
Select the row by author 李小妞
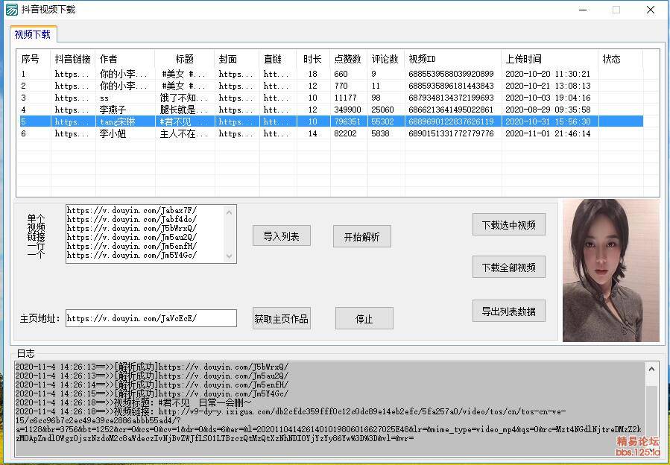coord(331,134)
